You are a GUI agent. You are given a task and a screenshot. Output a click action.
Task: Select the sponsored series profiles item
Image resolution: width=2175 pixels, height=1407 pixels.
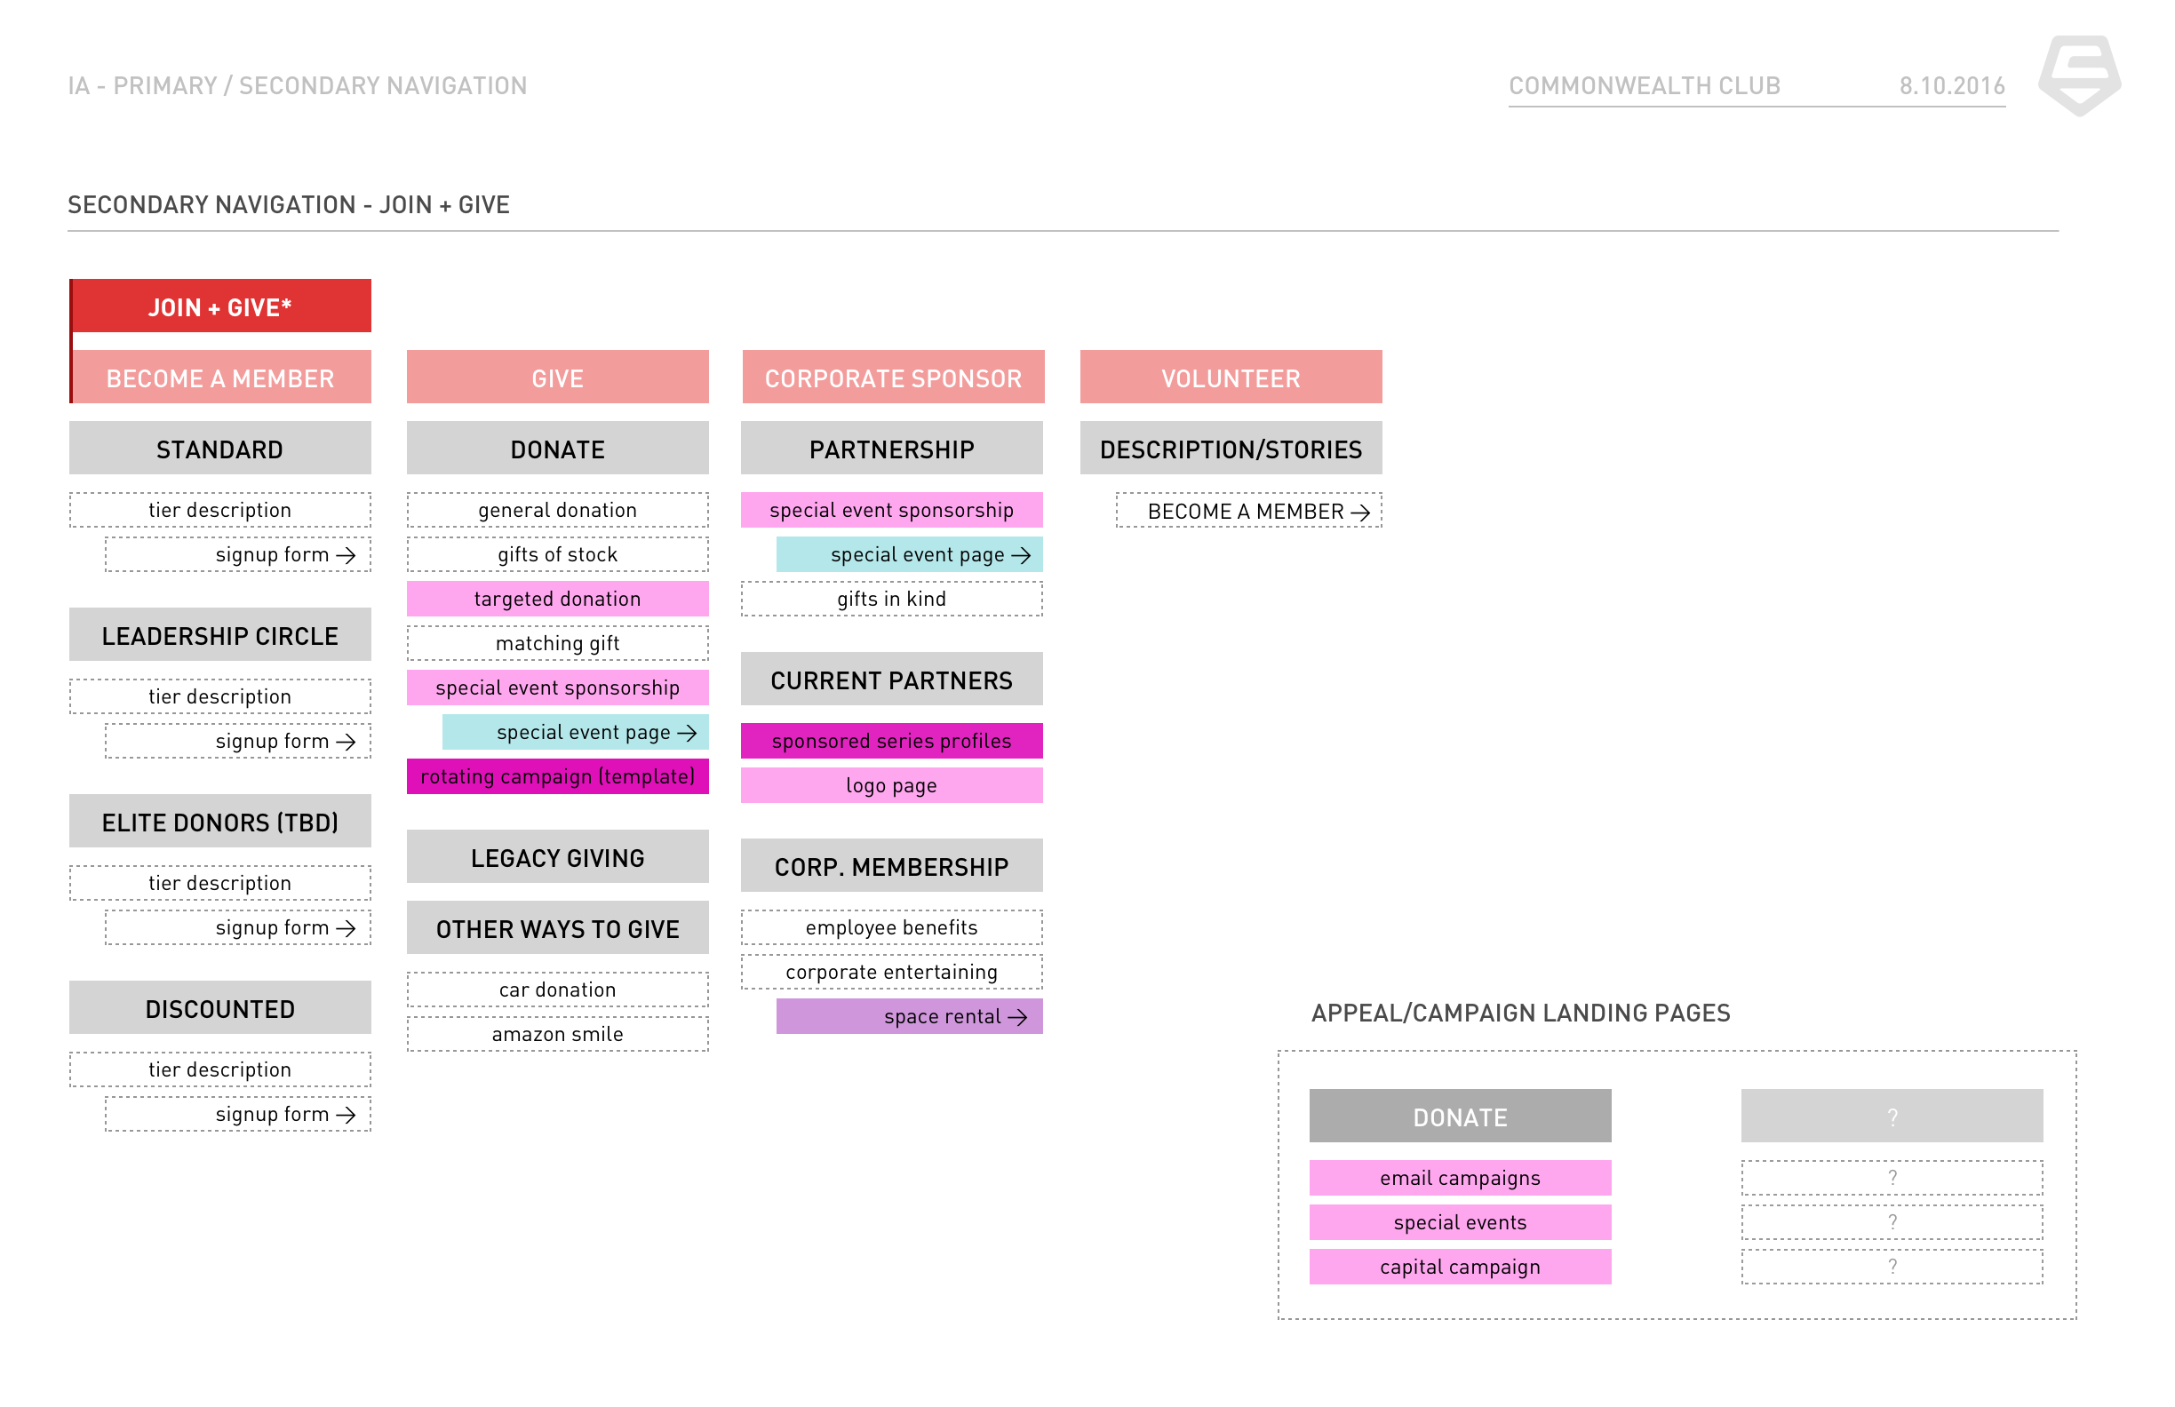coord(892,741)
